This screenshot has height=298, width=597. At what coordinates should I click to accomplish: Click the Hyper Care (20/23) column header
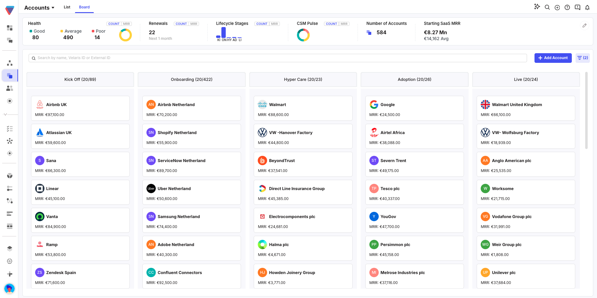303,79
